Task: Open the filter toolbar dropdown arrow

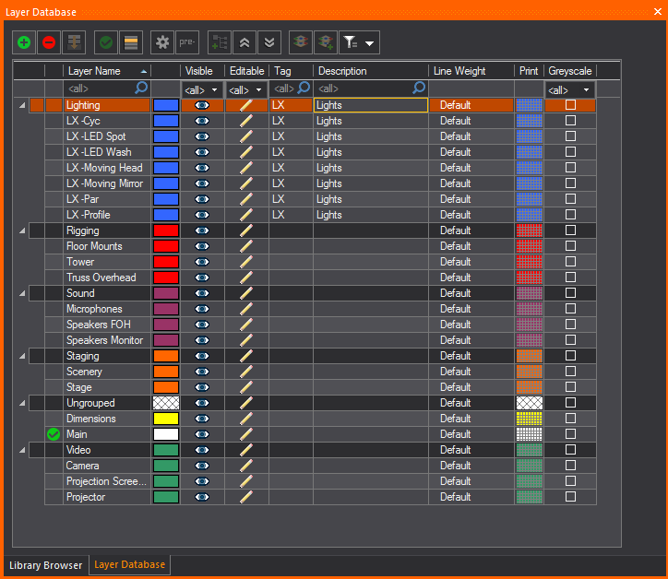Action: tap(370, 43)
